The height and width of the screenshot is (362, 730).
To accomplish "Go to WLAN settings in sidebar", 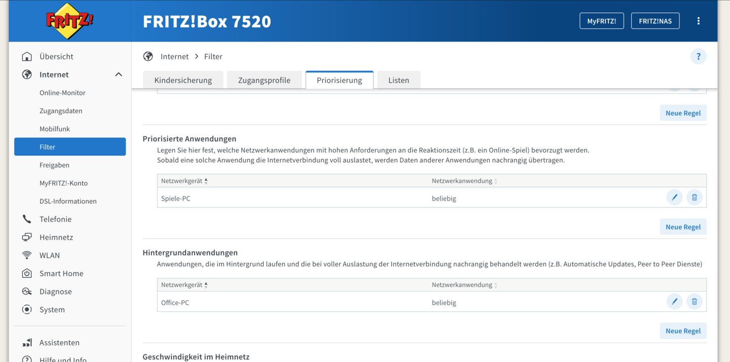I will coord(50,255).
